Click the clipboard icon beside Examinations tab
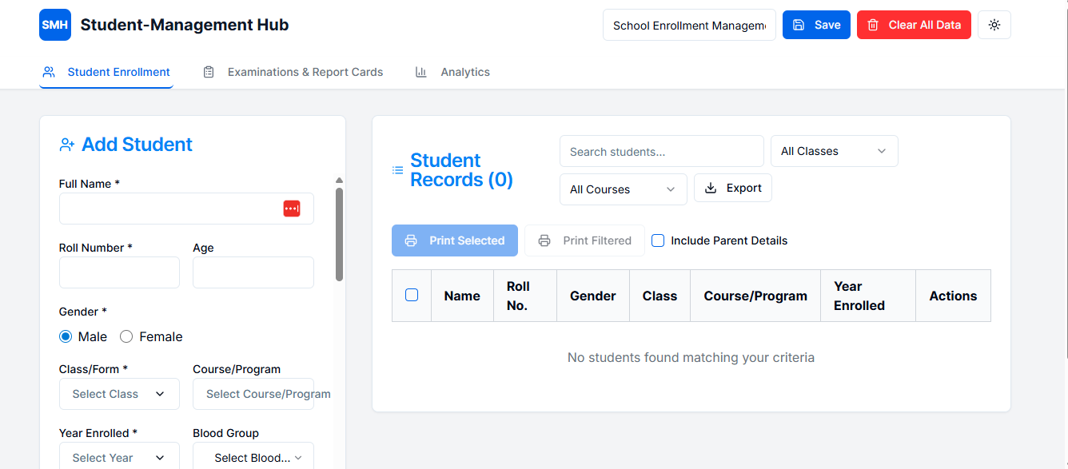 pos(209,72)
